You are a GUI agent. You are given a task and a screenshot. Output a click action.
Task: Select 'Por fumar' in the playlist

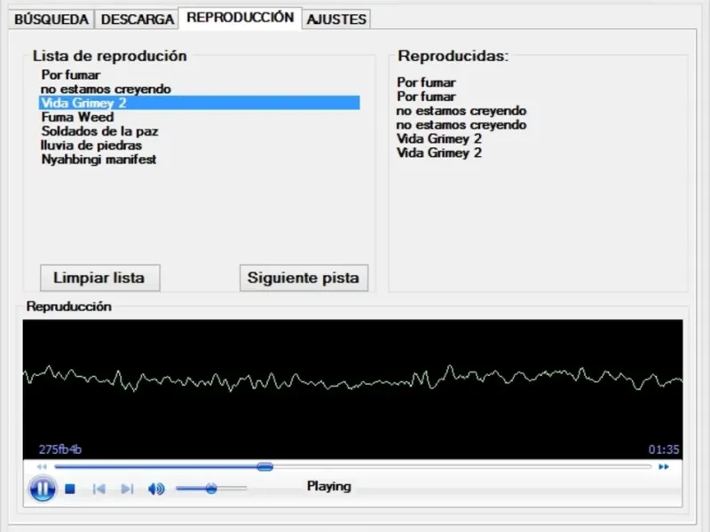tap(200, 74)
